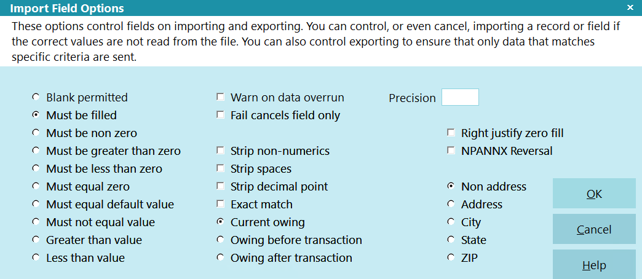Screen dimensions: 642x279
Task: Click the Precision input field
Action: [x=460, y=97]
